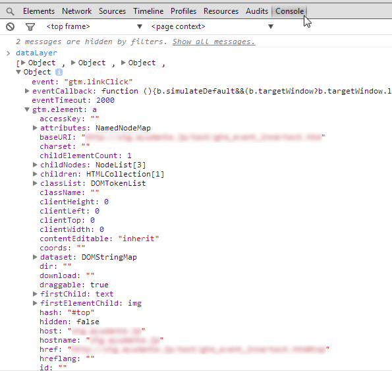Screen dimensions: 392x371
Task: Expand the eventCallback function
Action: 27,91
